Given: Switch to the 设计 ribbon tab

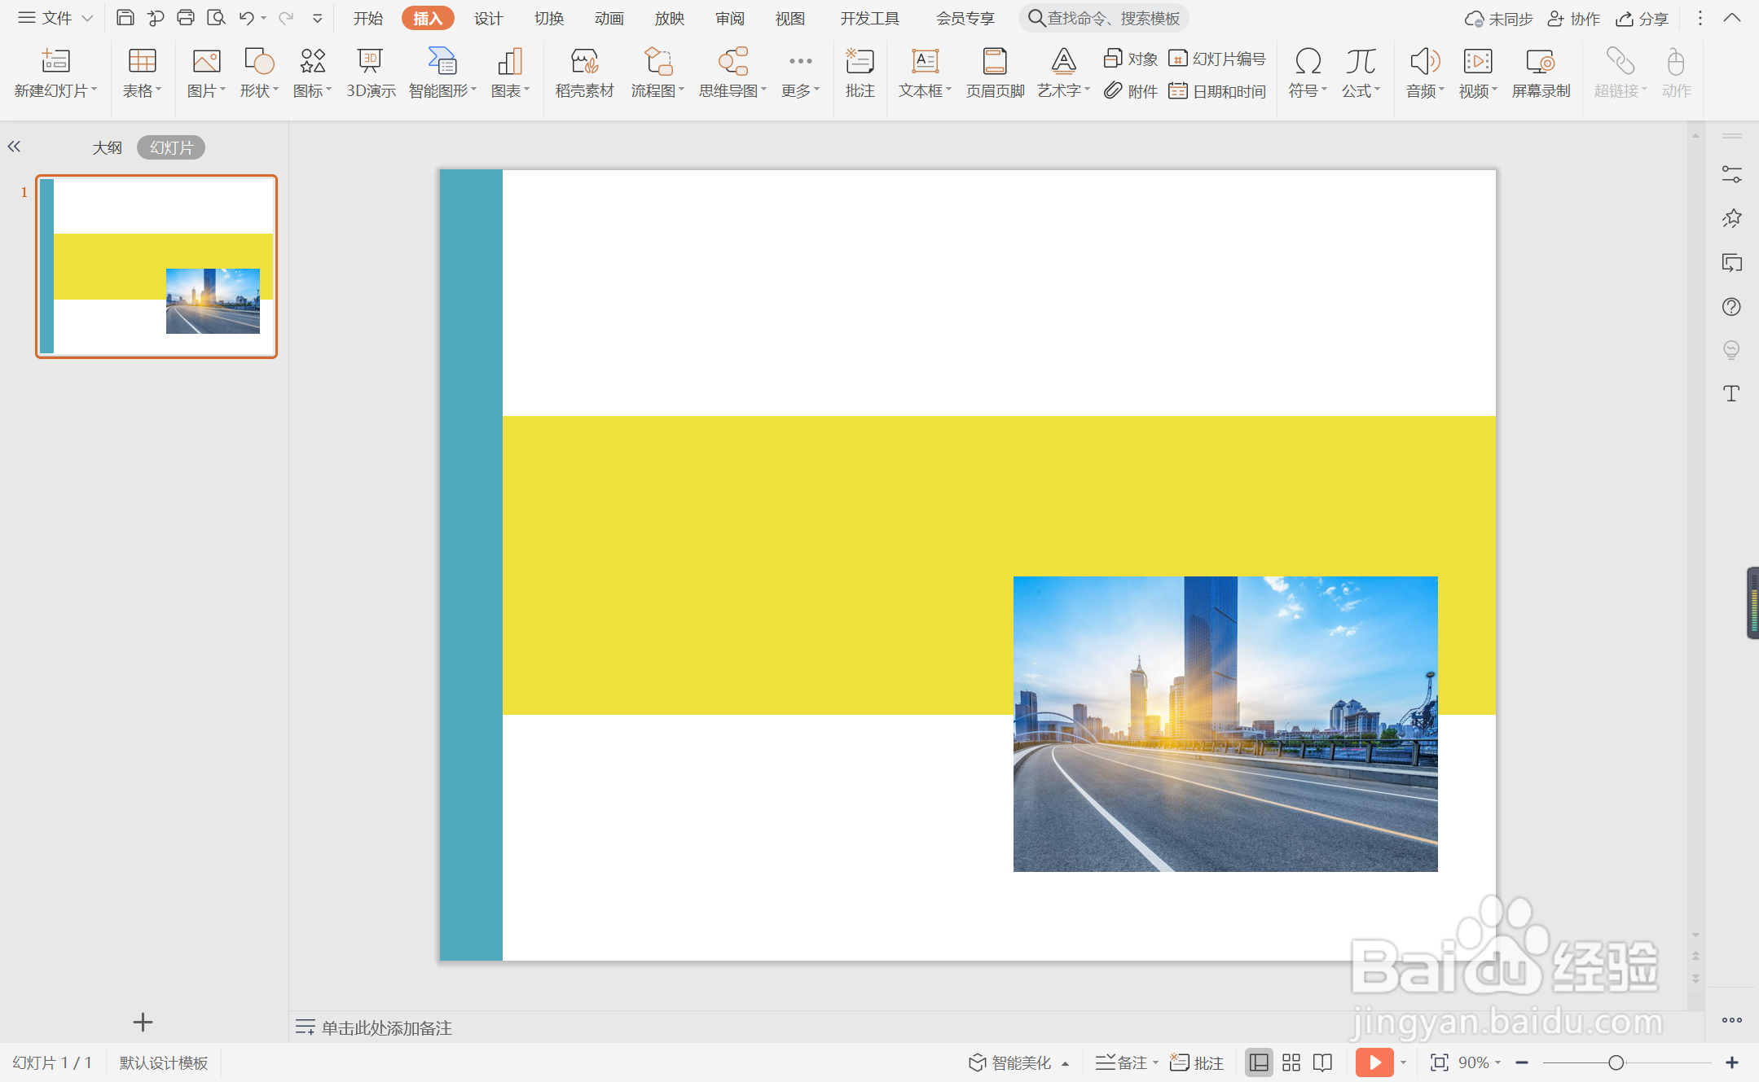Looking at the screenshot, I should pyautogui.click(x=488, y=18).
